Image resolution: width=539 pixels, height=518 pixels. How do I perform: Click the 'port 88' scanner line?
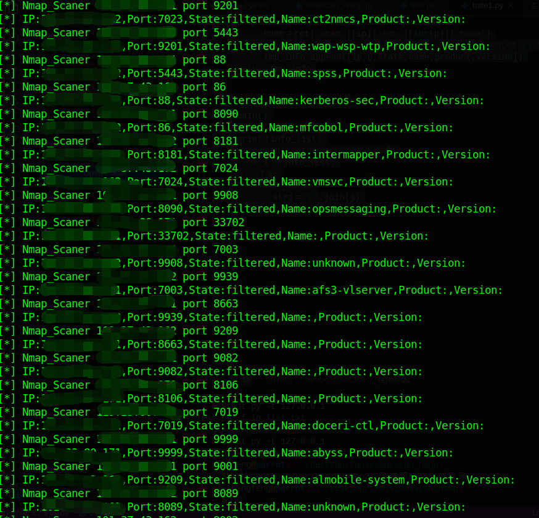click(113, 60)
